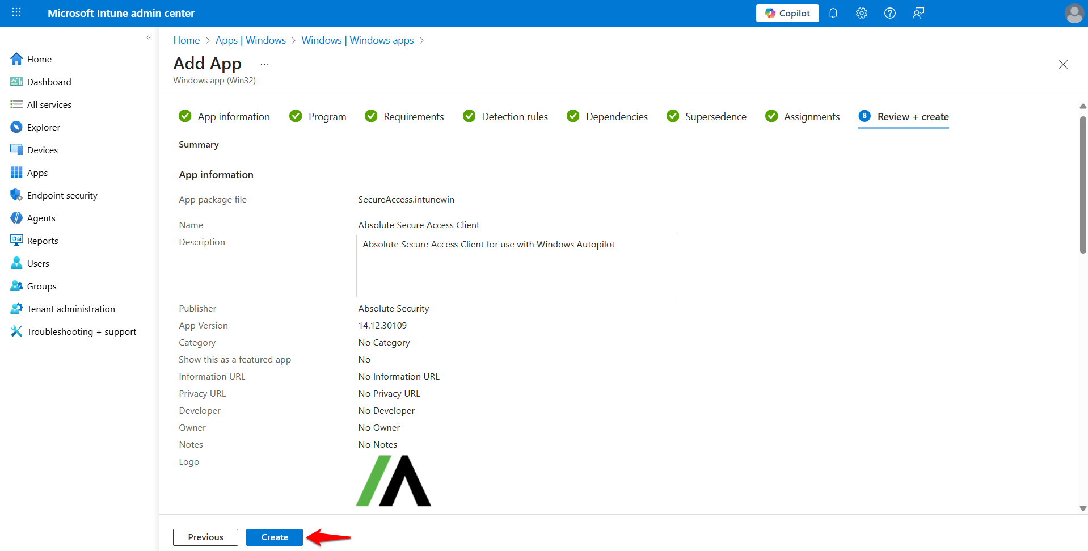Select the SecureAccess.intunewin file name
Screen dimensions: 1088x551
[x=406, y=199]
